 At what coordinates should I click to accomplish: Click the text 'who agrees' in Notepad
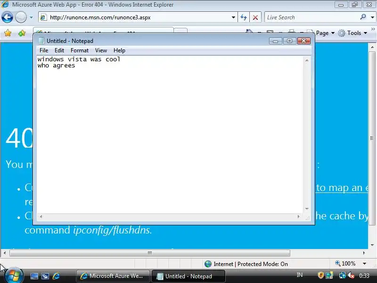pos(56,66)
